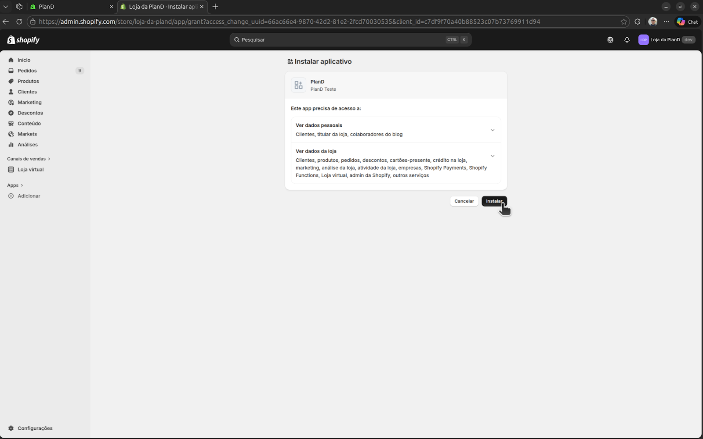Click the Pesquisar search field

click(350, 39)
